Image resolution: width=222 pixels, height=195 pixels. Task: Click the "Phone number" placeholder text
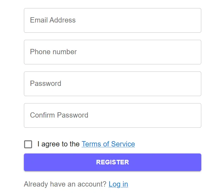pos(53,52)
